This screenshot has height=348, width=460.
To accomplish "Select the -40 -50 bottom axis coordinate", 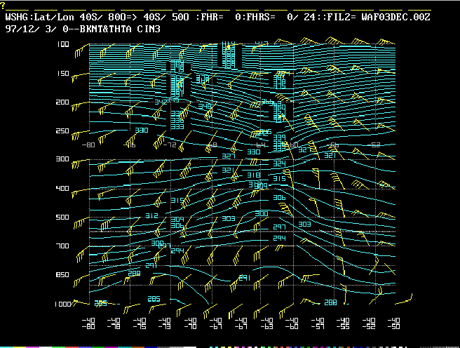I will 393,323.
